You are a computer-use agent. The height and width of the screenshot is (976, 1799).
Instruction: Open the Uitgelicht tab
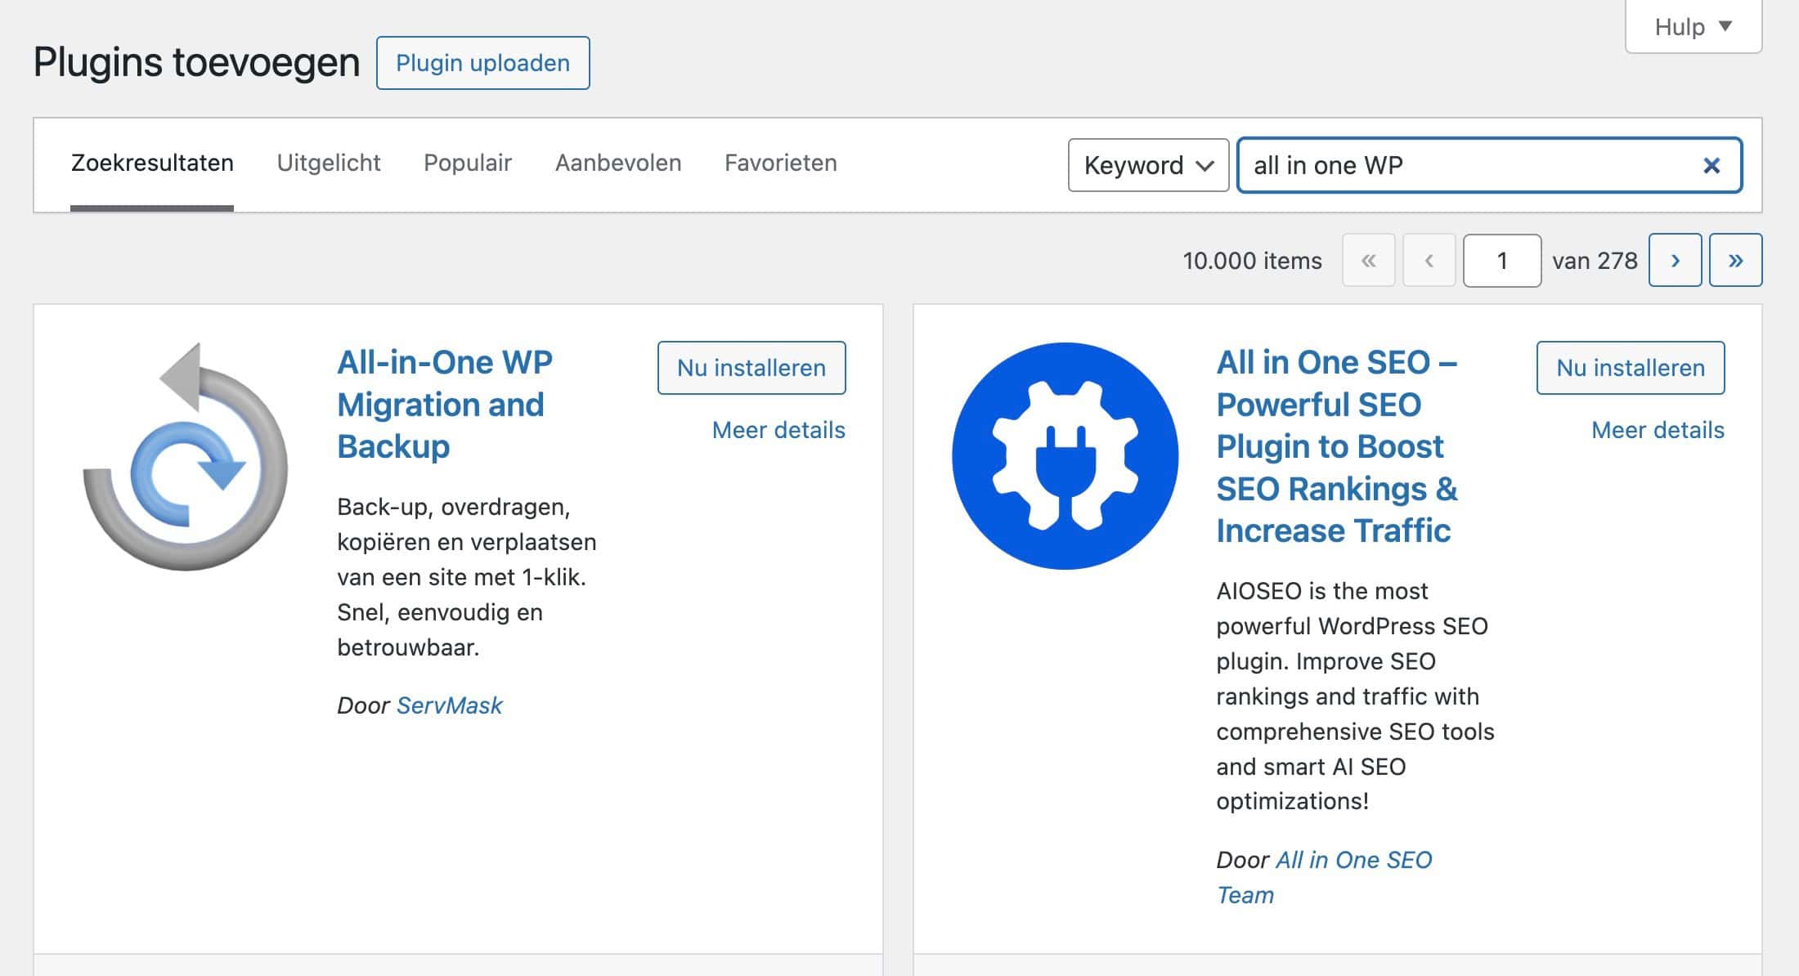pyautogui.click(x=329, y=163)
